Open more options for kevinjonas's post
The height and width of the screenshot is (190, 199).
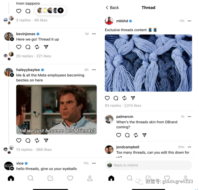click(x=94, y=34)
